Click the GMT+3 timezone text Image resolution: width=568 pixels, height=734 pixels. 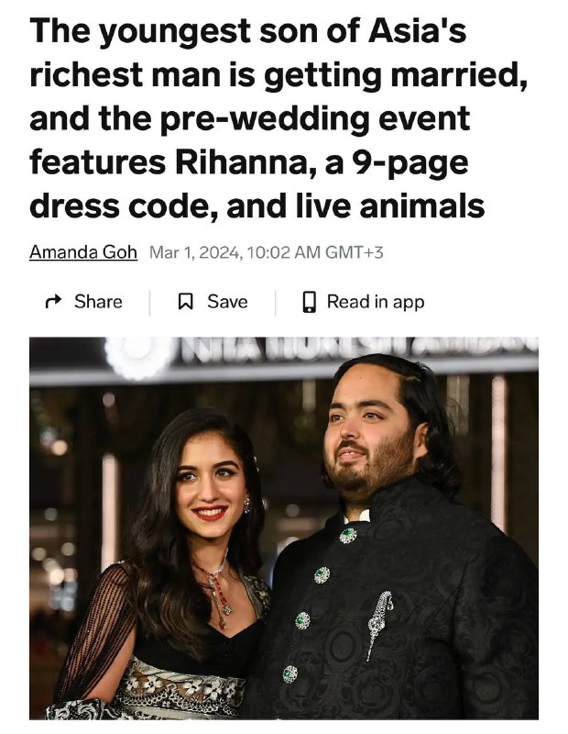pos(354,252)
